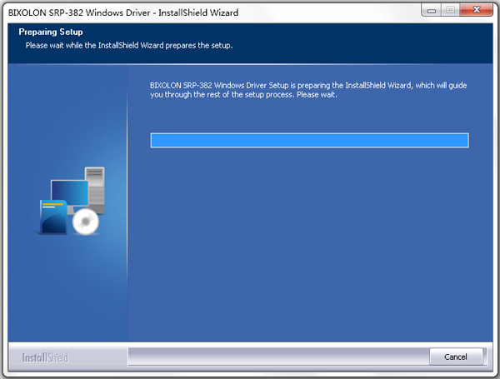Image resolution: width=500 pixels, height=379 pixels.
Task: Click the InstallShield logo at bottom left
Action: tap(45, 357)
